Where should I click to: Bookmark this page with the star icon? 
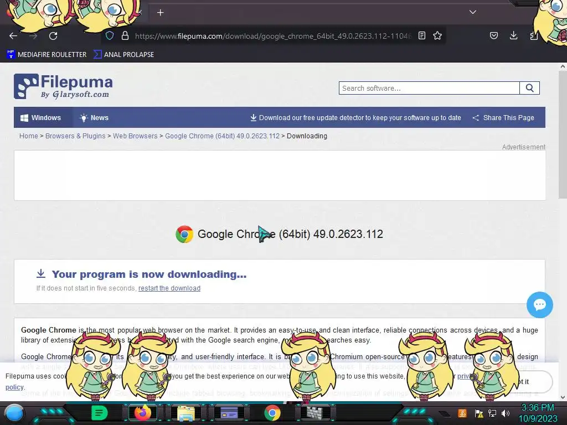[437, 35]
